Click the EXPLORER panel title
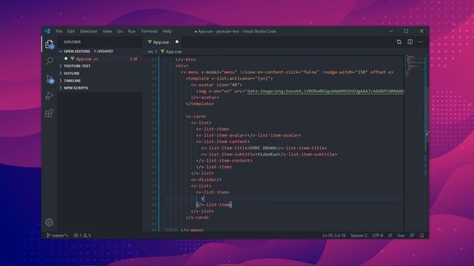Screen dimensions: 474x266 (73, 42)
